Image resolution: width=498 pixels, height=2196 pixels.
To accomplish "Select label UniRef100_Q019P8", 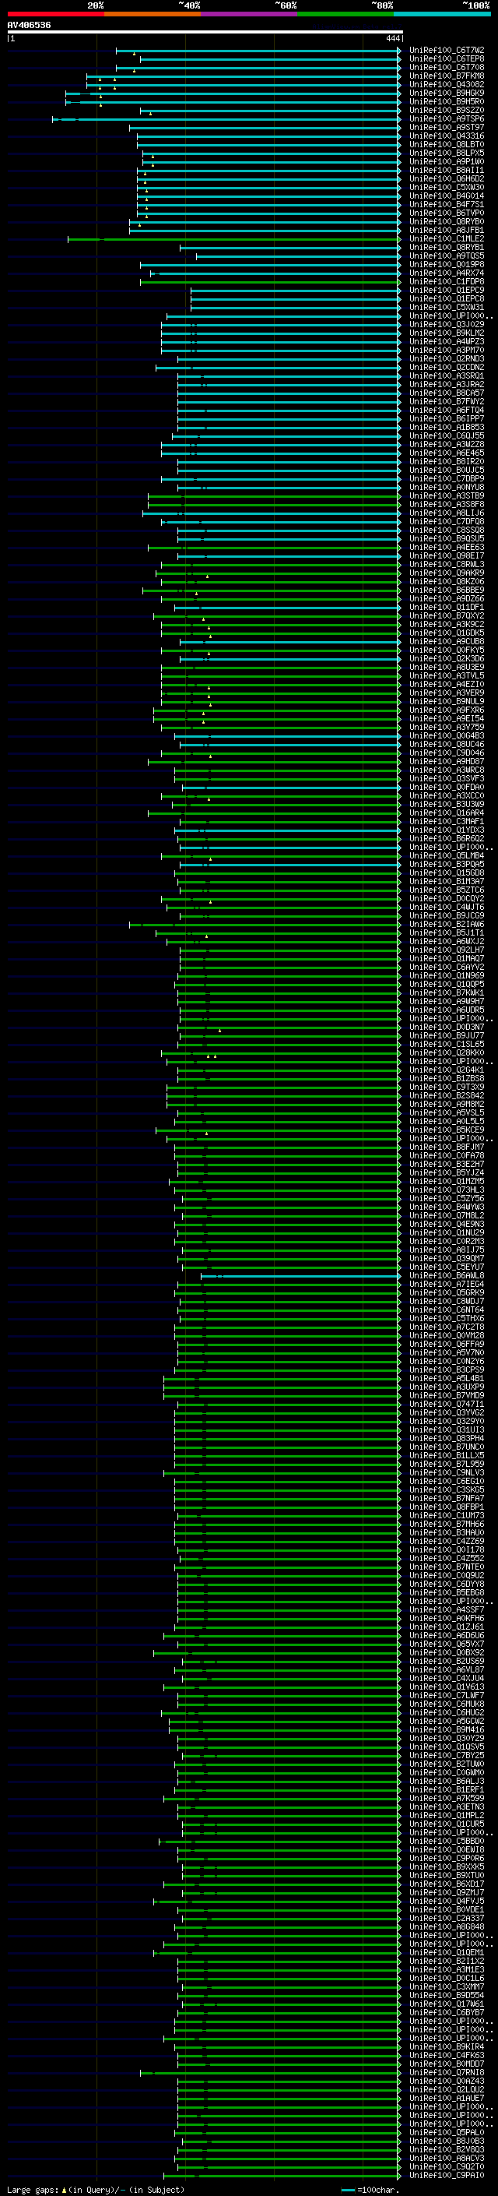I will pos(447,264).
